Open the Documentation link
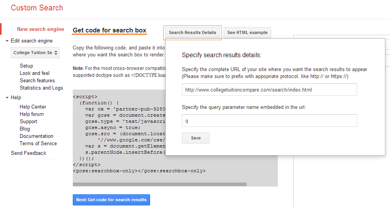 (36, 136)
